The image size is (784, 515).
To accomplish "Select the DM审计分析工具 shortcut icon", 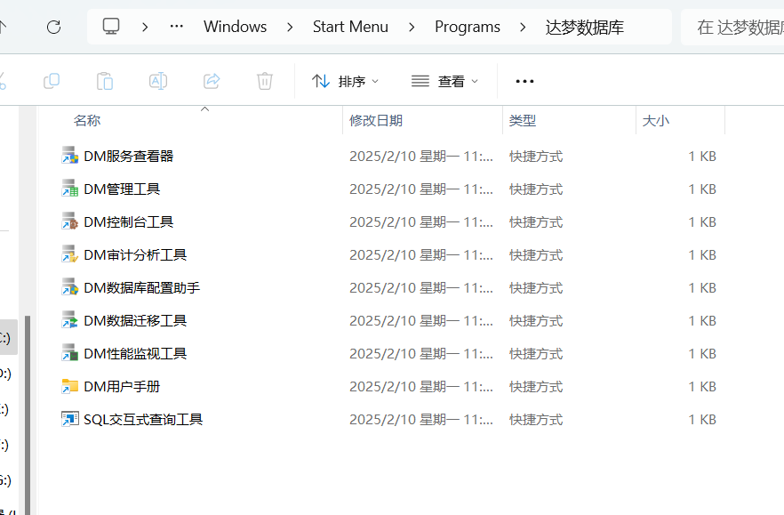I will click(70, 254).
